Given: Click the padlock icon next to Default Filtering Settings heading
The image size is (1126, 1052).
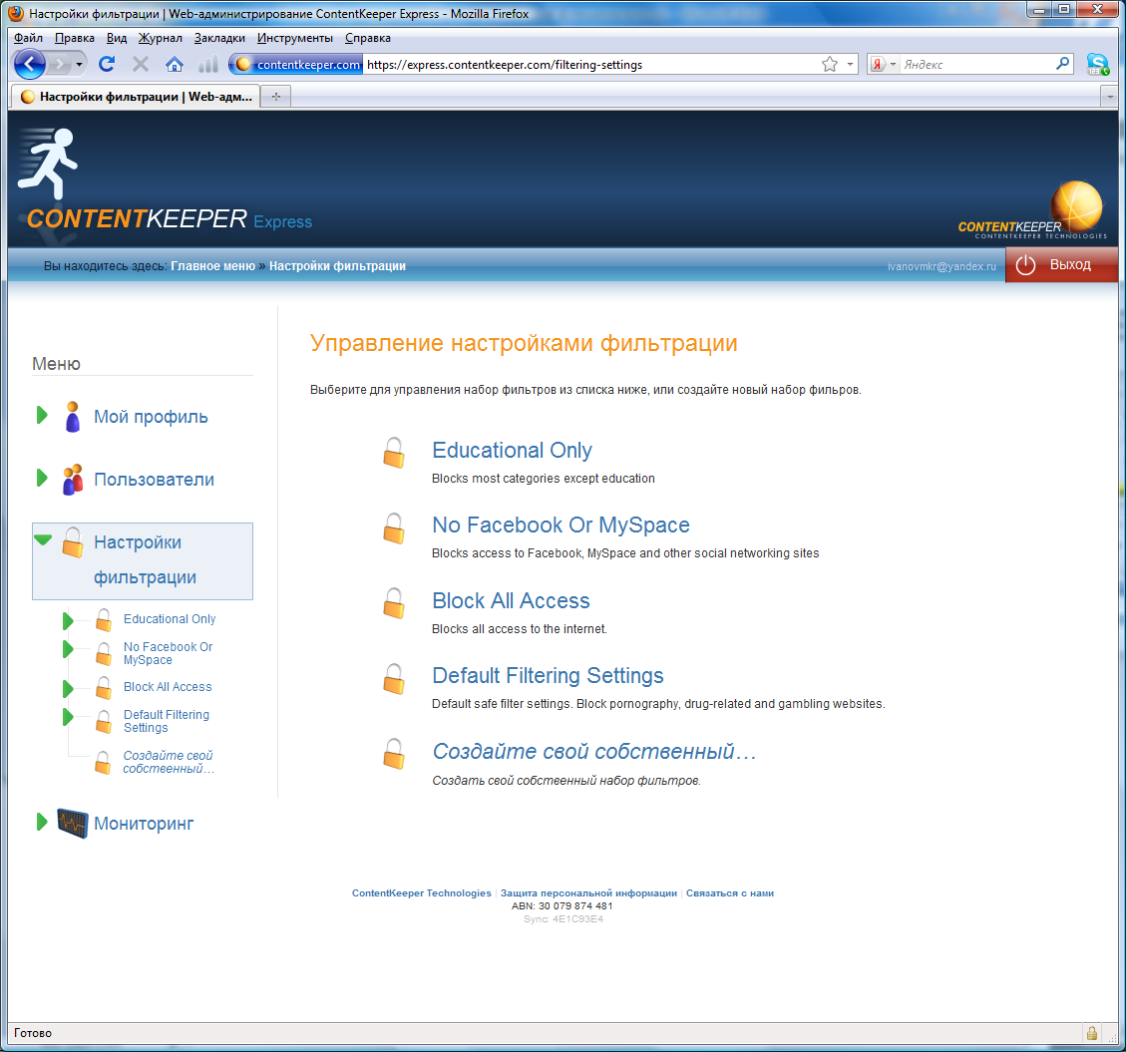Looking at the screenshot, I should (394, 679).
